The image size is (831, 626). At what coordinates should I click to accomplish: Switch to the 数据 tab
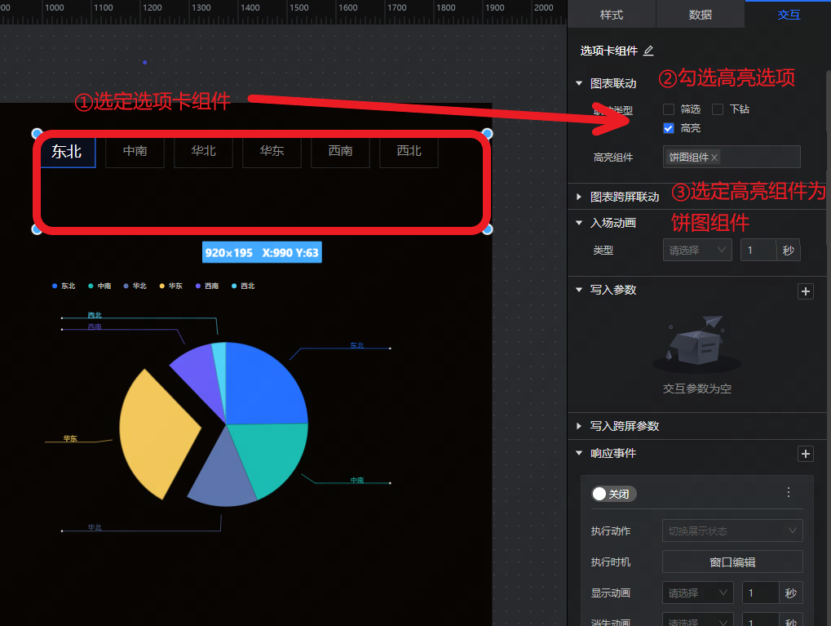[x=700, y=15]
